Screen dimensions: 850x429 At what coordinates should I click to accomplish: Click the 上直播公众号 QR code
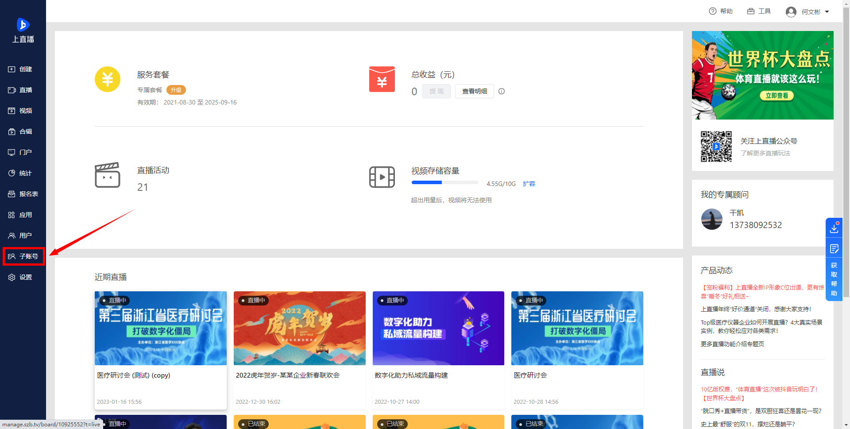point(716,147)
